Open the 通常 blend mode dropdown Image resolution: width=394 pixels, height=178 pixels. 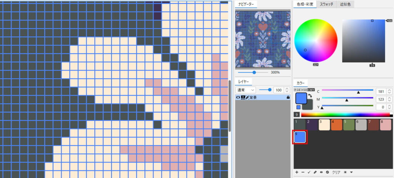tap(245, 90)
